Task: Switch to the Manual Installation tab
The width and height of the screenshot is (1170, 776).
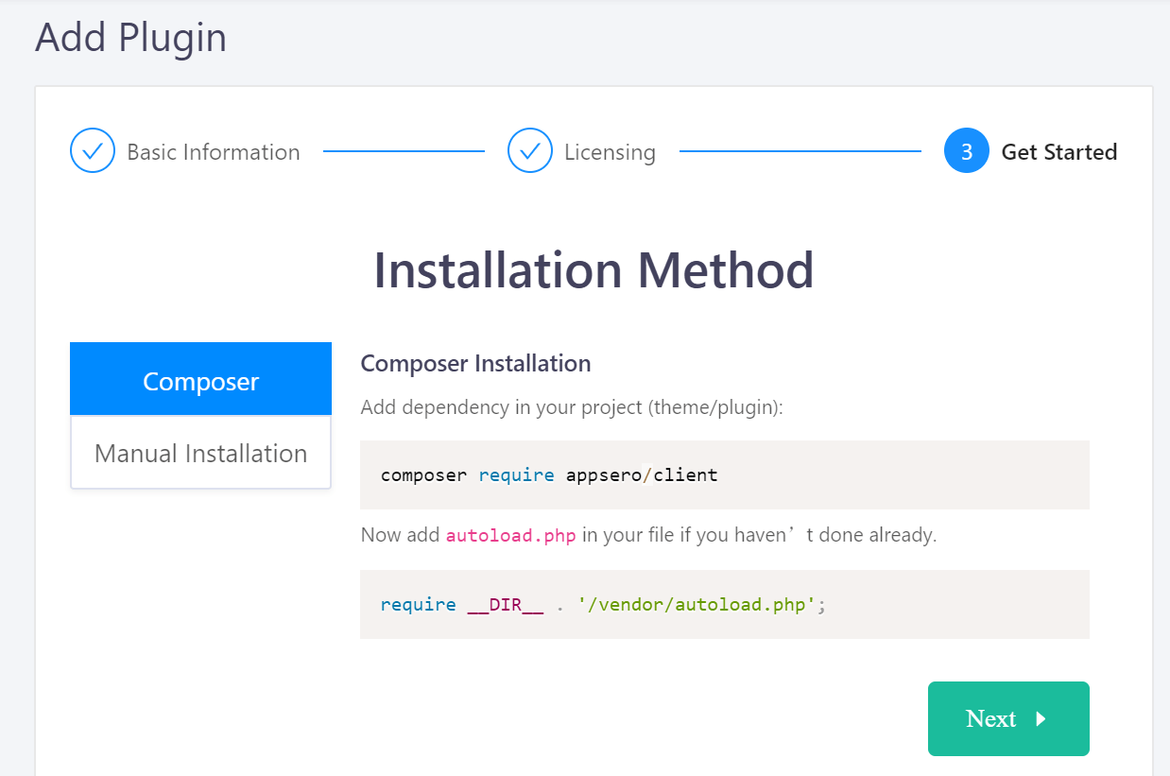Action: click(200, 453)
